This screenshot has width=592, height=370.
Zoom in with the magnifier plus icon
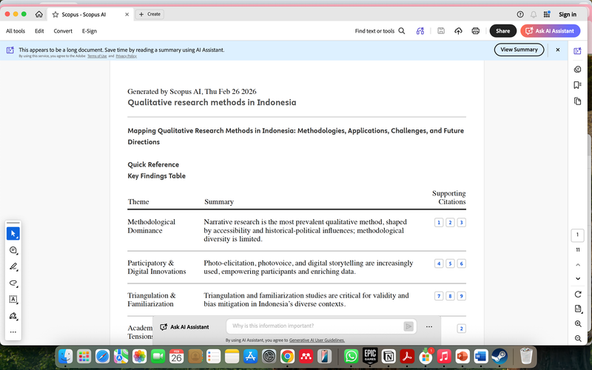tap(578, 324)
